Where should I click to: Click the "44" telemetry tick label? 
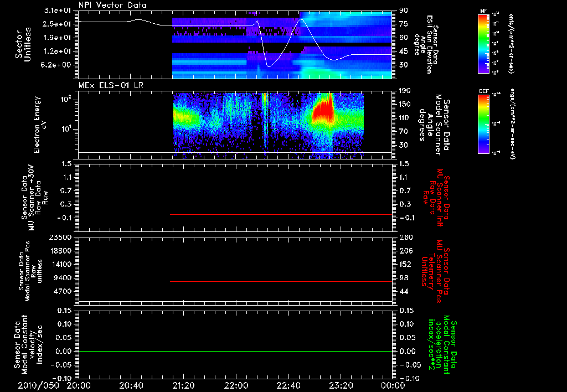point(404,291)
